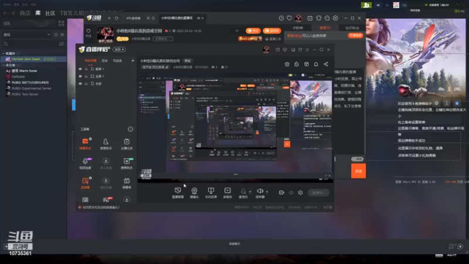The image size is (469, 264).
Task: Open the 游戏 filter dropdown in Steam
Action: 27,35
